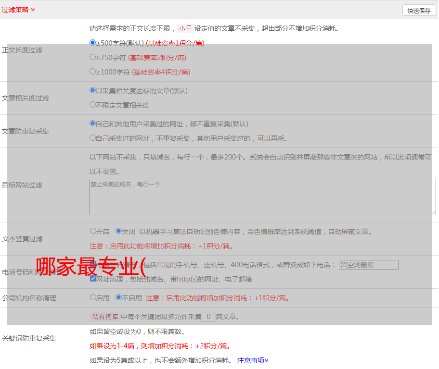Collapse the 过滤策略 section chevron
The height and width of the screenshot is (369, 439).
33,10
